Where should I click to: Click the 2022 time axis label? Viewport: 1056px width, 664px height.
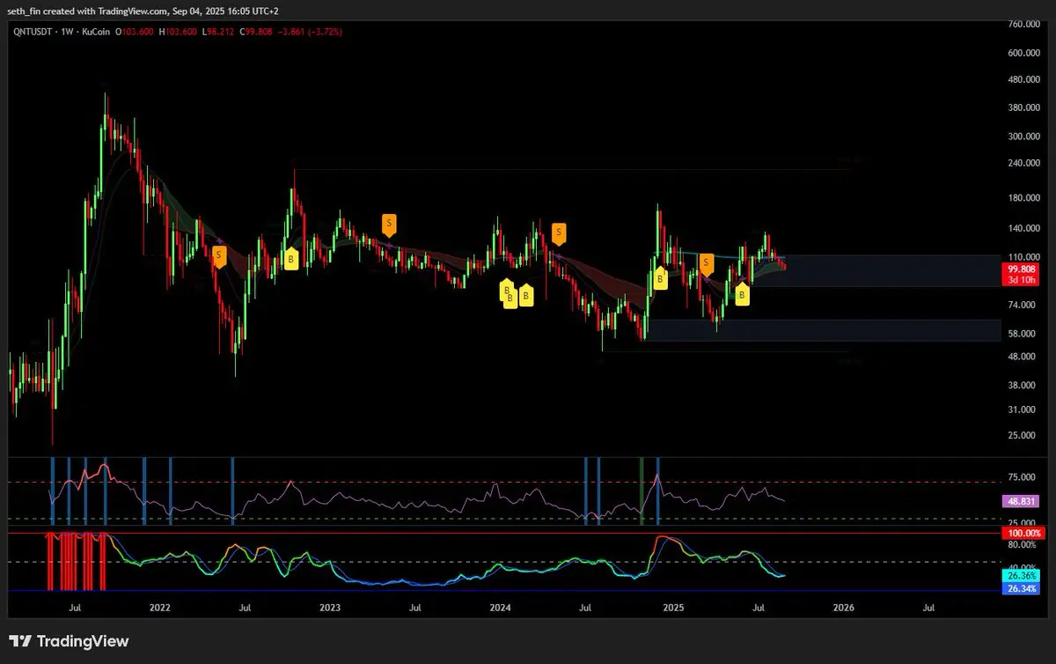click(x=159, y=608)
